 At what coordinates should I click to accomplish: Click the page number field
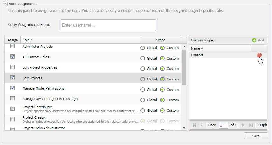[223, 125]
